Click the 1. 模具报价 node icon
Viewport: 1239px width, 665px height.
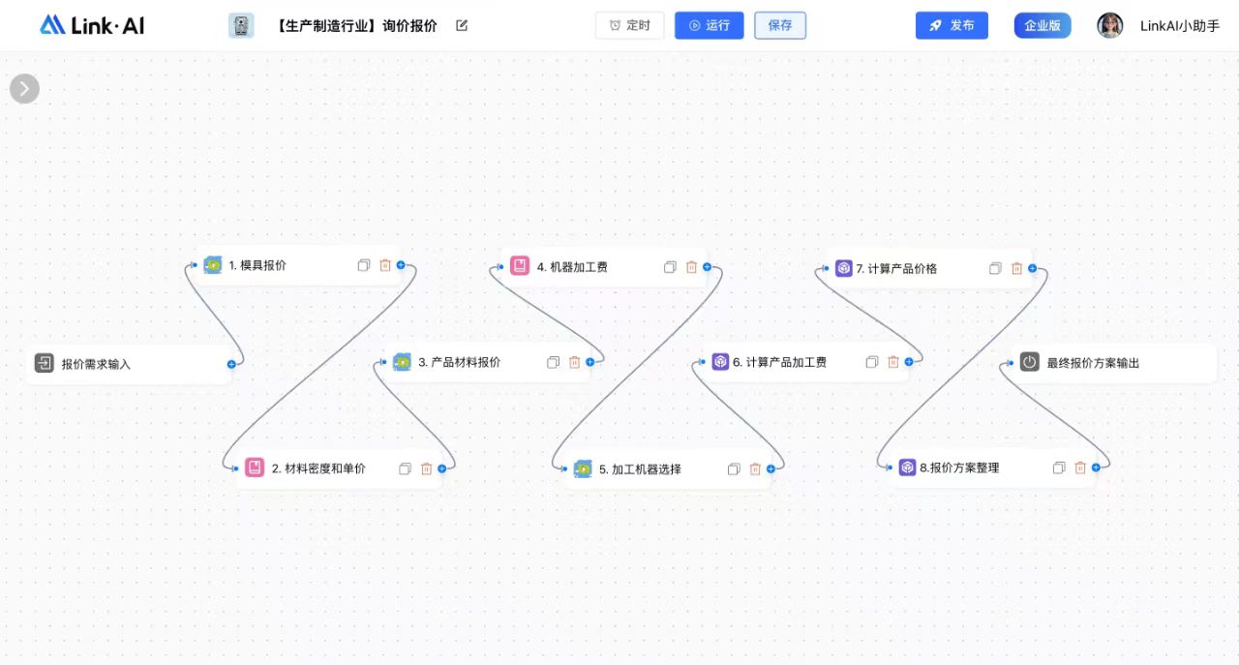click(x=213, y=265)
